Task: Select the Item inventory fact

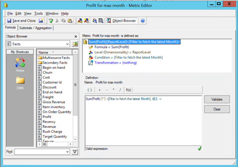Action: coord(51,107)
